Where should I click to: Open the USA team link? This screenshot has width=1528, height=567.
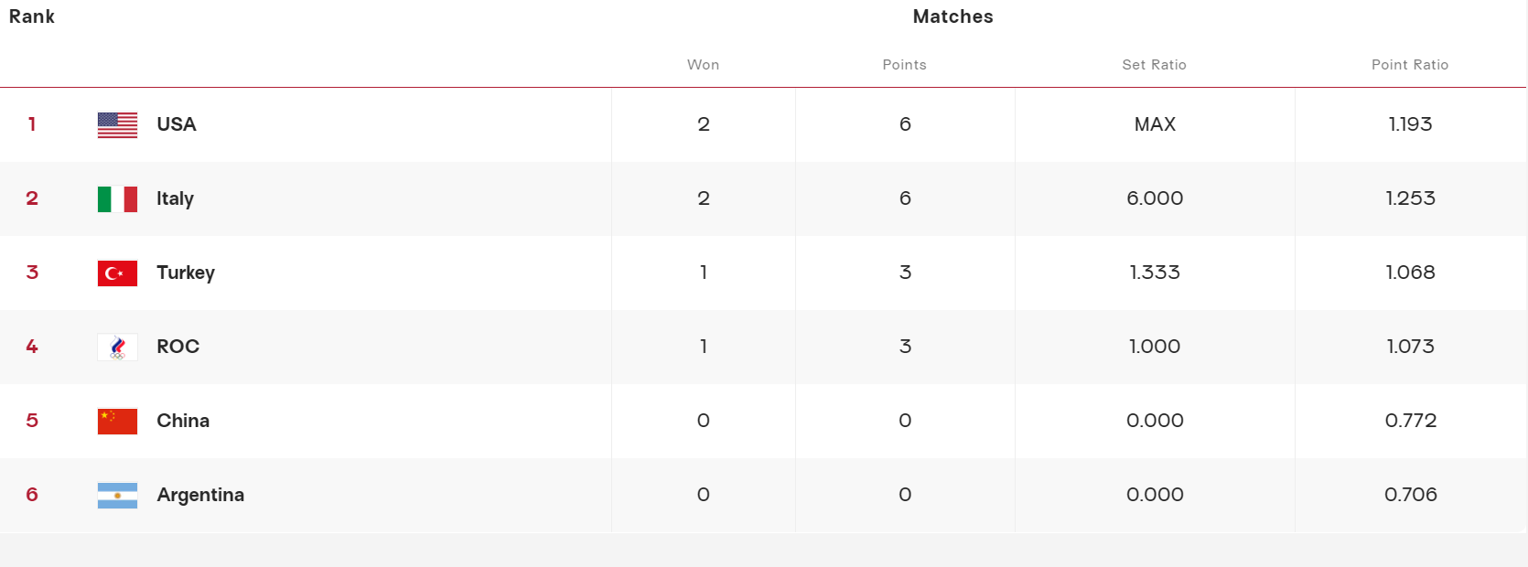coord(177,124)
